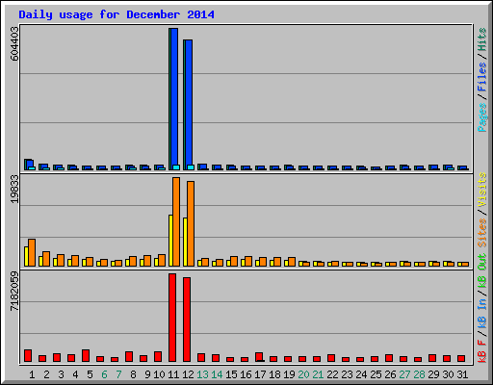
Task: Click green weekend day label 21
Action: pyautogui.click(x=318, y=374)
